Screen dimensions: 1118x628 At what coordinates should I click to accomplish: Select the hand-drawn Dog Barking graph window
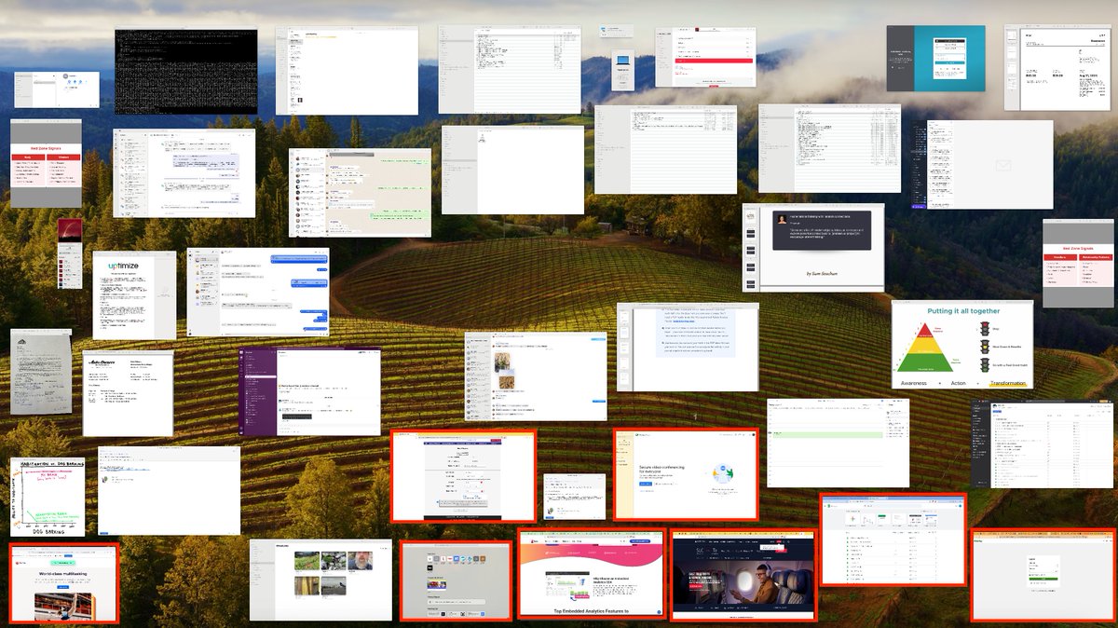[x=48, y=497]
